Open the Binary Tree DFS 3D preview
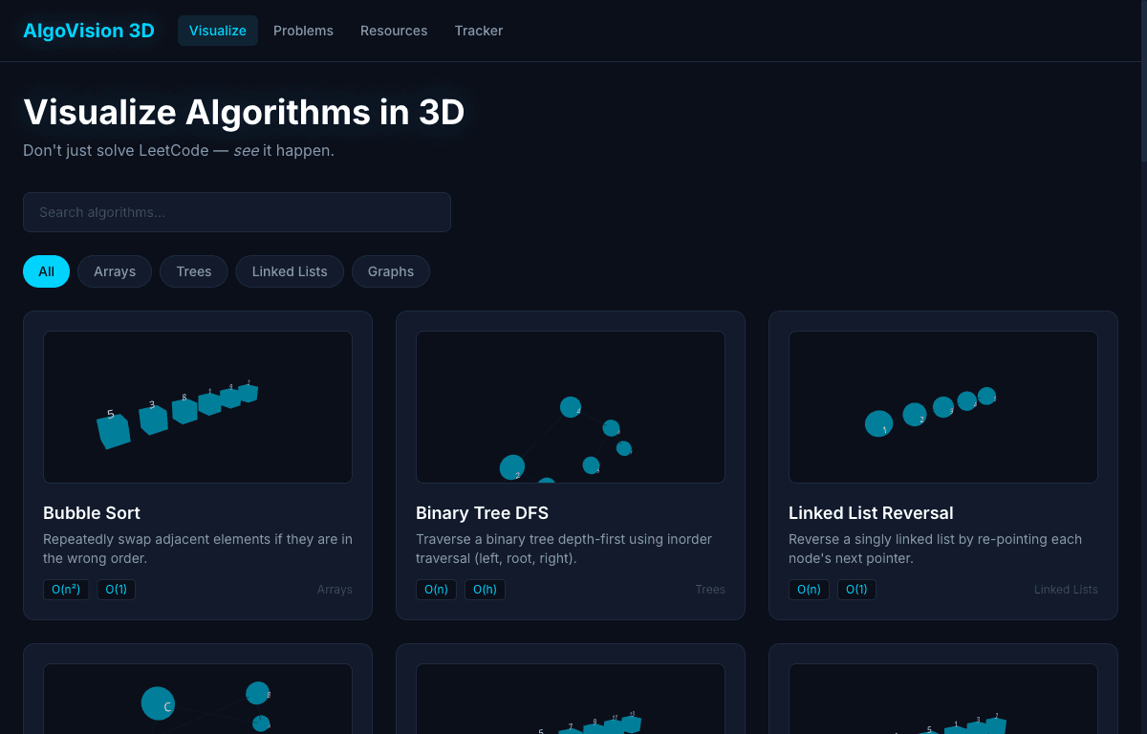The width and height of the screenshot is (1147, 734). [571, 406]
